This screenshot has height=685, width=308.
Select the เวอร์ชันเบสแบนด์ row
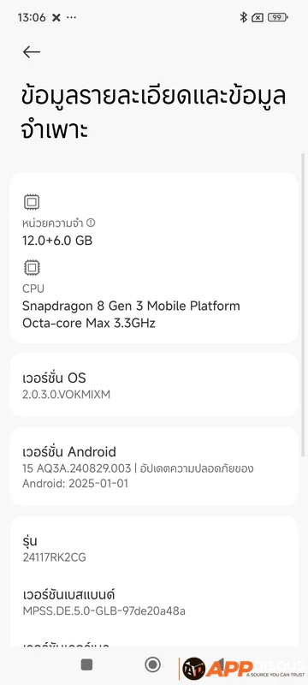coord(153,602)
